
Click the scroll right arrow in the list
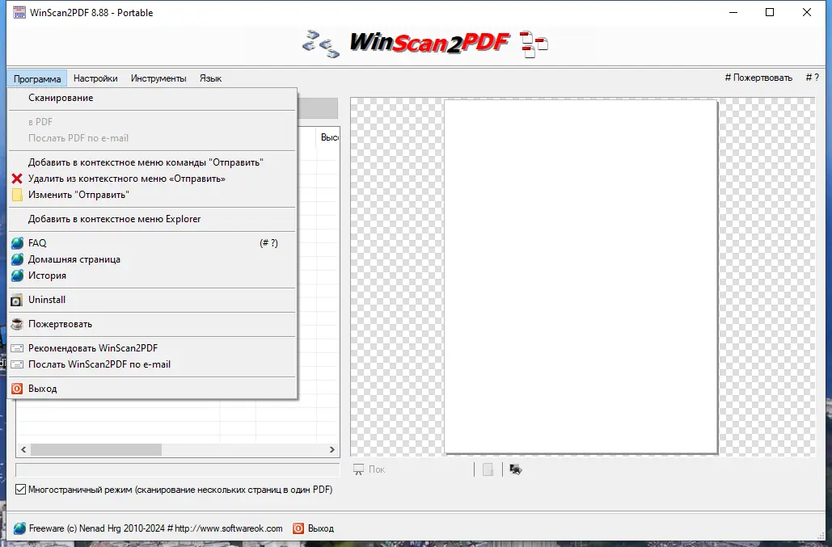tap(332, 449)
